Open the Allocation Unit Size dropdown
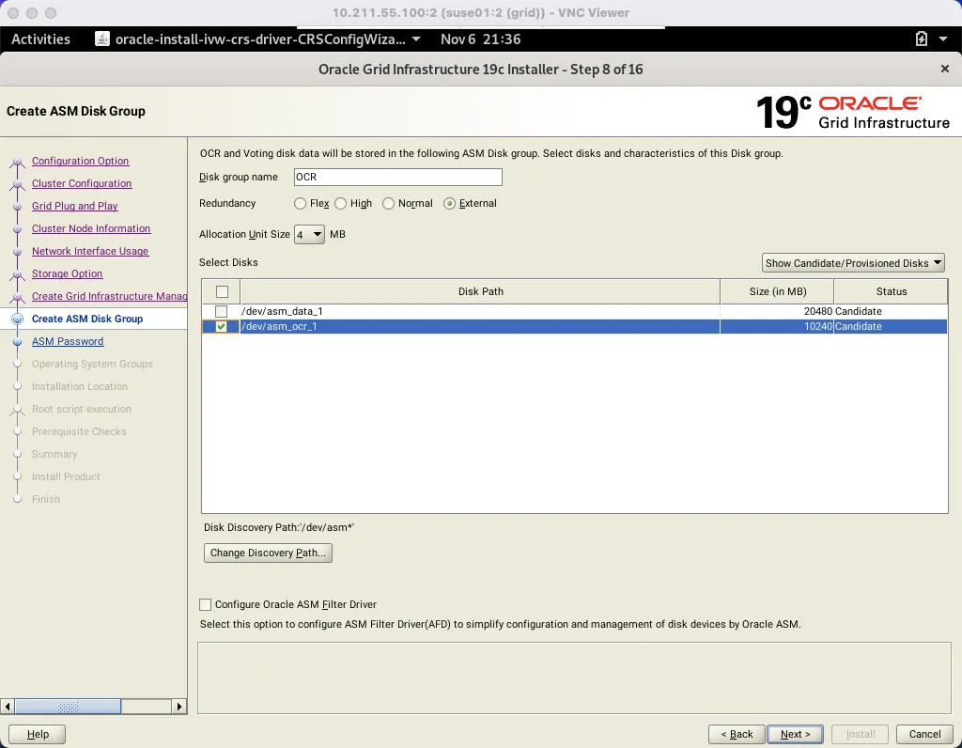The image size is (962, 748). pyautogui.click(x=309, y=234)
